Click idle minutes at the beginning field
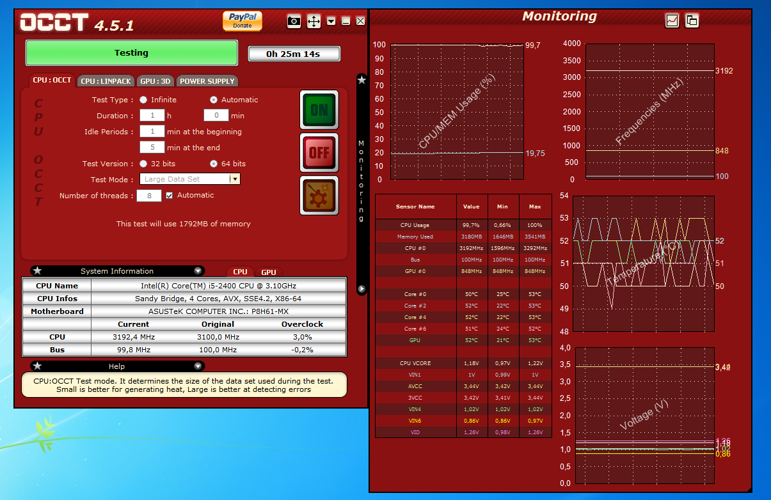Image resolution: width=771 pixels, height=500 pixels. 152,132
